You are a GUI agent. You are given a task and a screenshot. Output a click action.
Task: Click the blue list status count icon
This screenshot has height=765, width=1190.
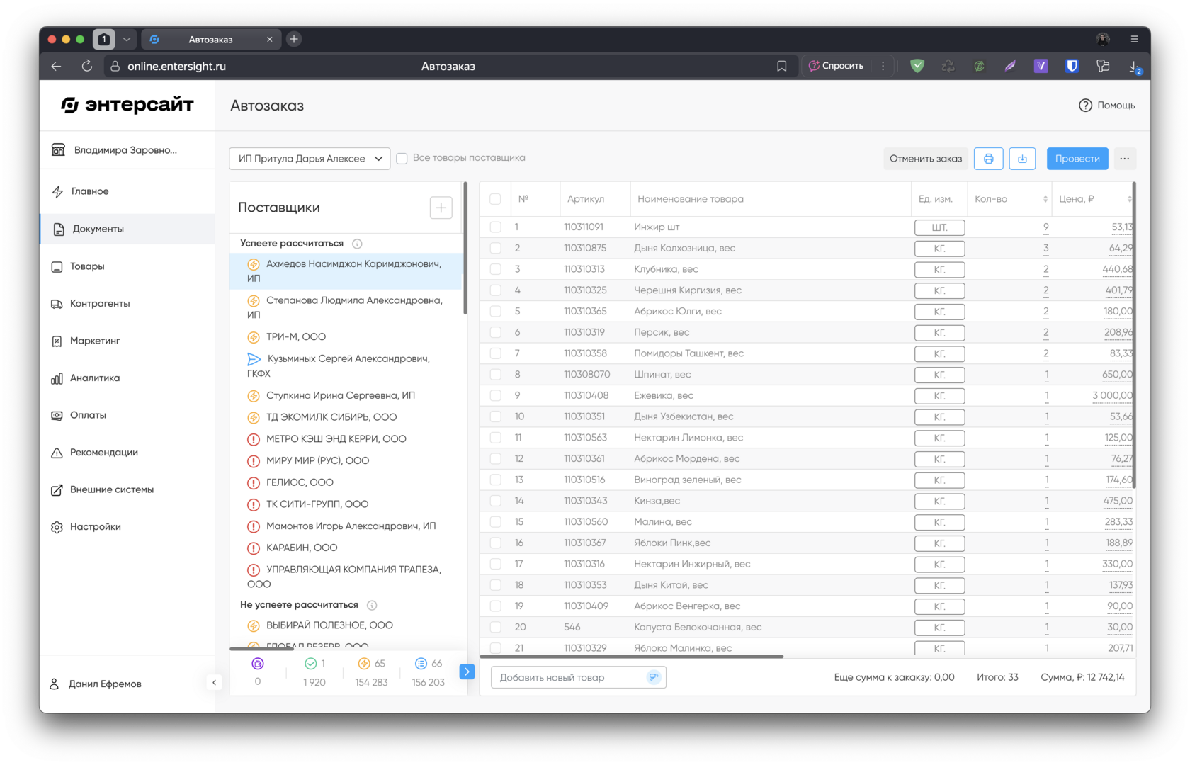point(421,664)
